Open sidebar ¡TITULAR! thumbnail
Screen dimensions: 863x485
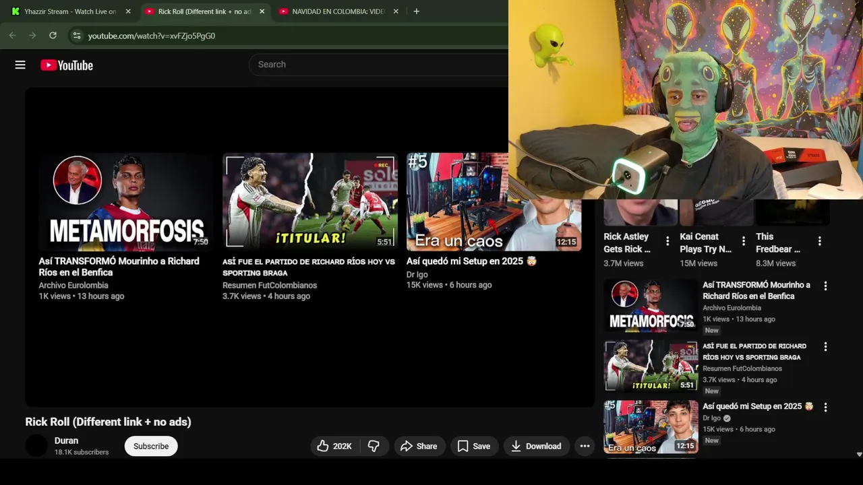click(x=651, y=366)
